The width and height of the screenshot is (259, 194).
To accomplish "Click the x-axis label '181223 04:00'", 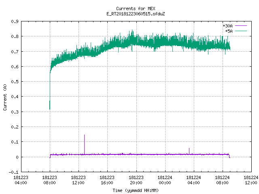I will [x=21, y=180].
